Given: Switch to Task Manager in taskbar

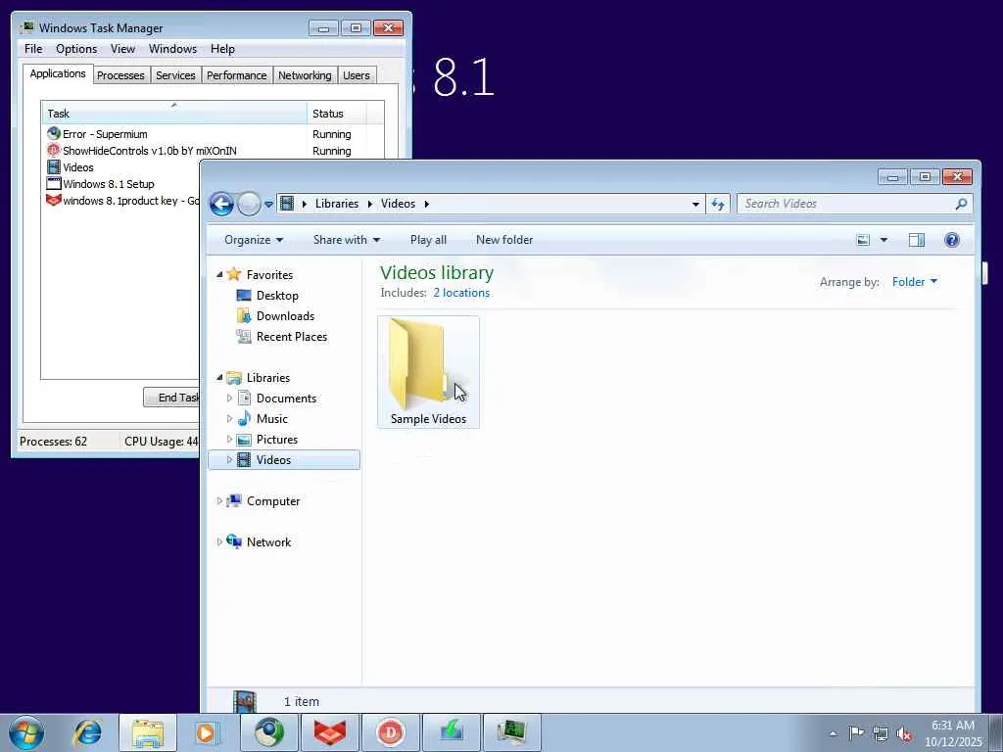Looking at the screenshot, I should point(511,732).
